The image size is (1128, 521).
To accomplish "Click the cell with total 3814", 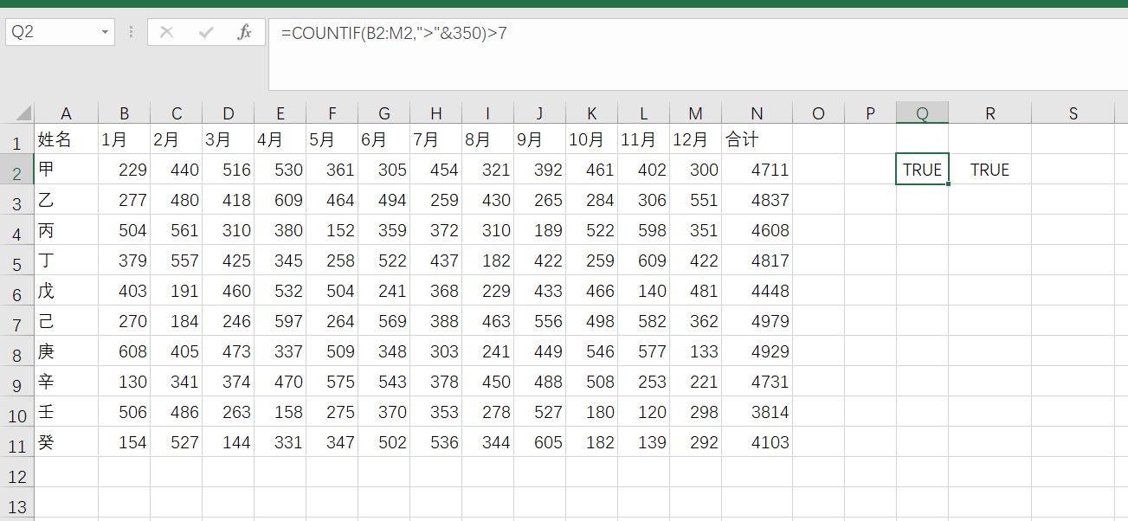I will [757, 412].
